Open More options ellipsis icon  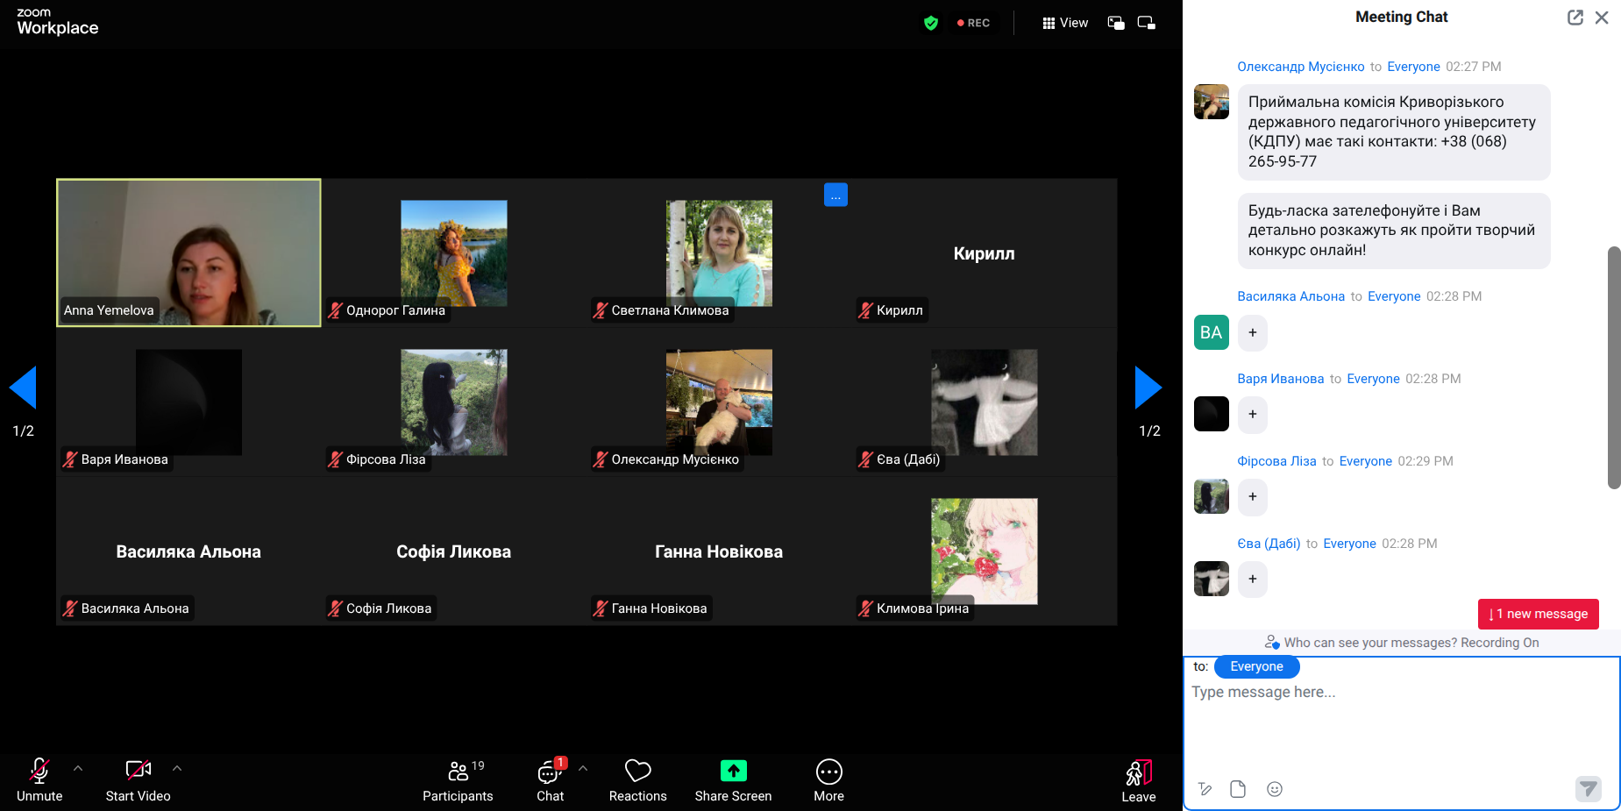828,772
